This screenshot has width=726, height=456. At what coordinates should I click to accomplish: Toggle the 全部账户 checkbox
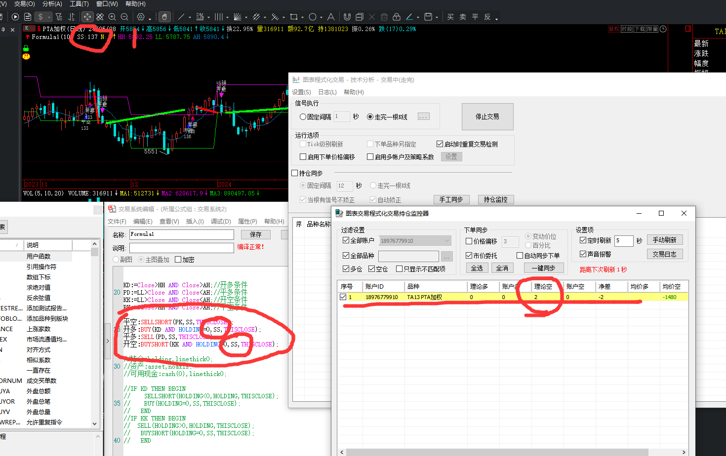(x=359, y=240)
